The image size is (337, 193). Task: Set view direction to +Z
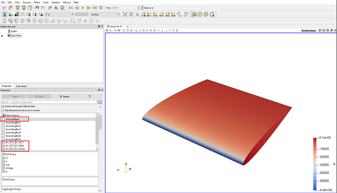point(167,14)
